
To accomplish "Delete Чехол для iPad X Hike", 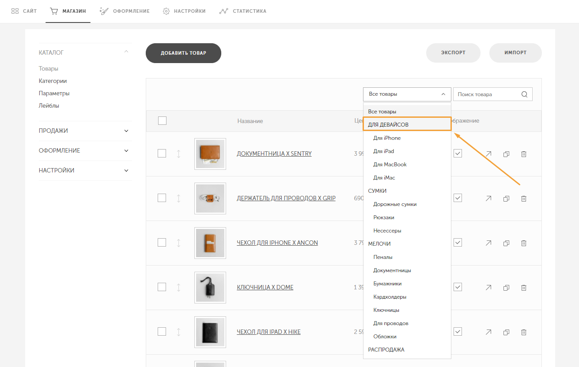I will point(524,332).
